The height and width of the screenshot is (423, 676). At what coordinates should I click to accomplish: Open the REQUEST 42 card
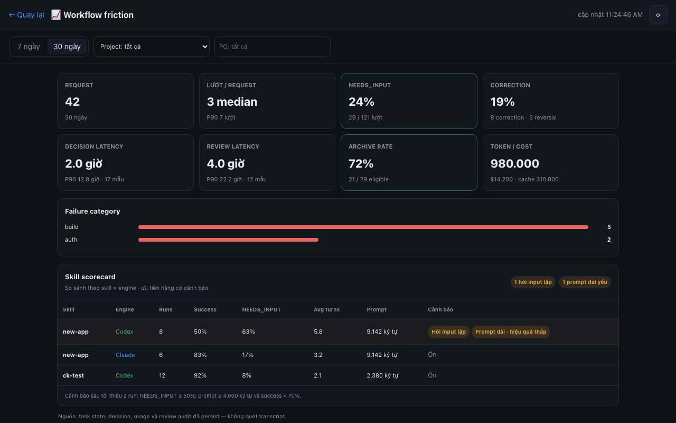125,101
